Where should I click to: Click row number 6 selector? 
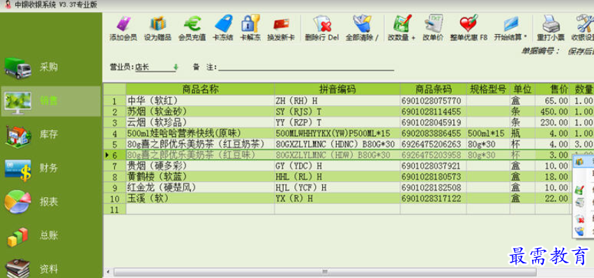[115, 155]
